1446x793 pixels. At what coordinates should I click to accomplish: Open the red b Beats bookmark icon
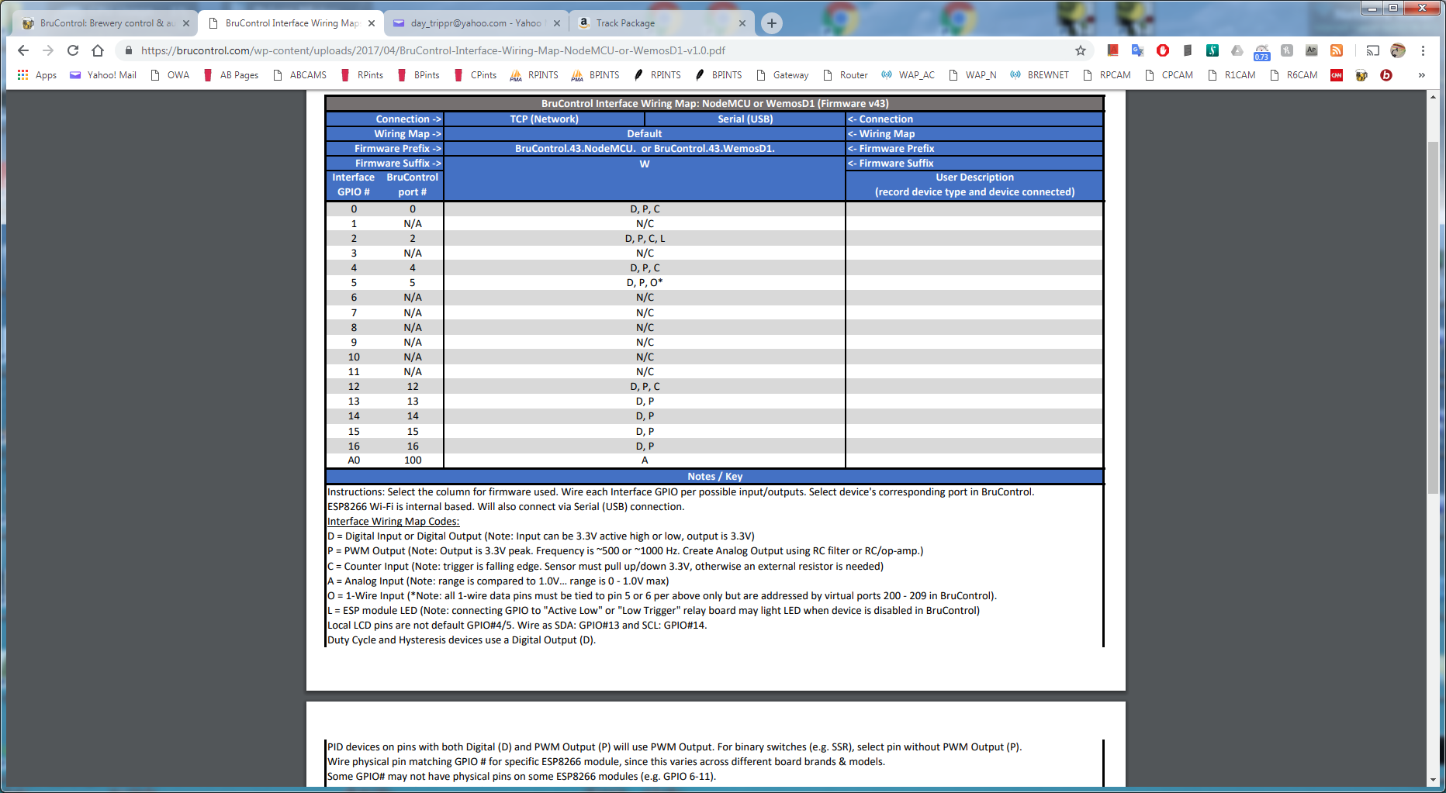pyautogui.click(x=1386, y=75)
